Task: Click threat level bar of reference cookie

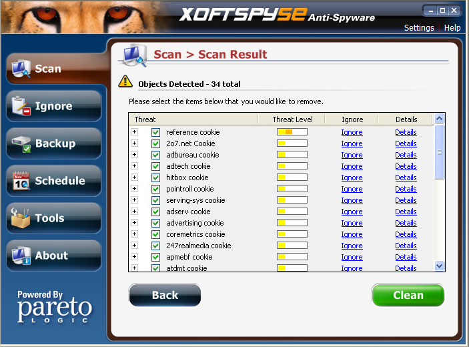Action: [x=292, y=132]
